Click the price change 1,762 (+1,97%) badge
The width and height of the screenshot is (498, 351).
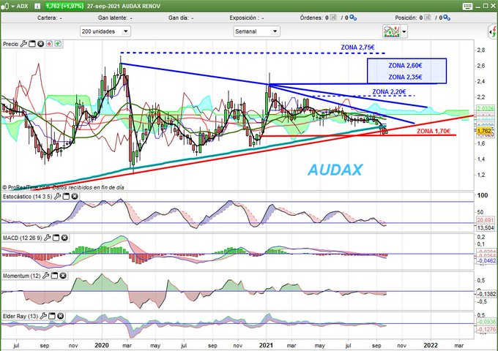pos(64,6)
